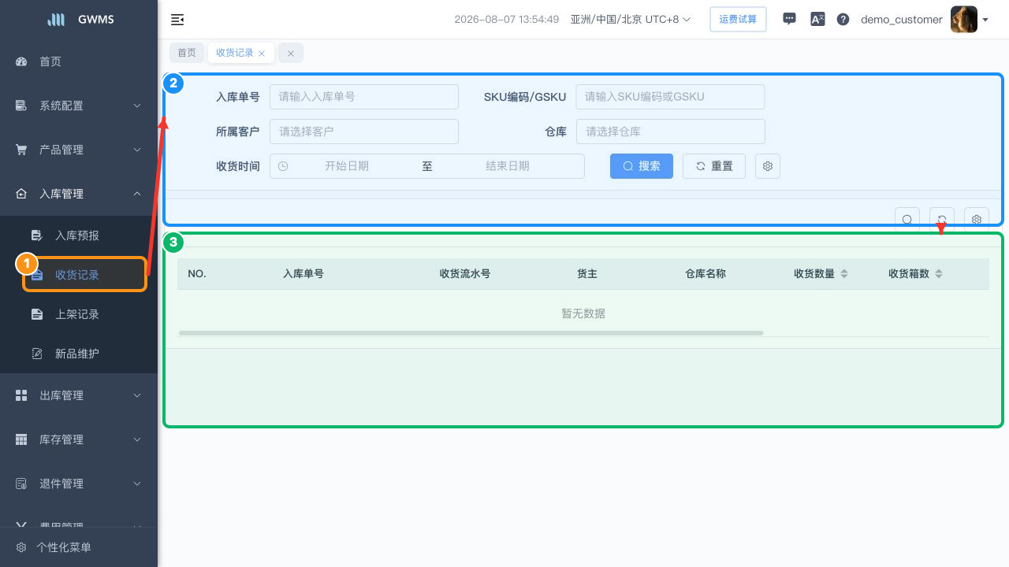Expand the 系统配置 menu
The height and width of the screenshot is (567, 1009).
(x=79, y=106)
